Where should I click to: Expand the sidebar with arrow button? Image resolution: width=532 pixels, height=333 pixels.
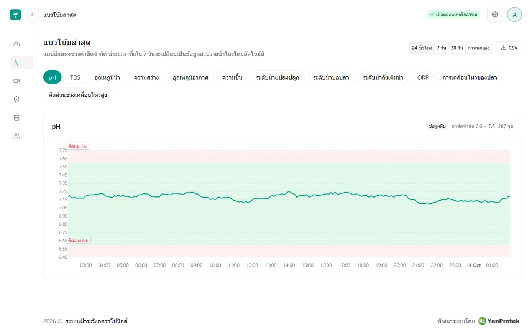(33, 15)
